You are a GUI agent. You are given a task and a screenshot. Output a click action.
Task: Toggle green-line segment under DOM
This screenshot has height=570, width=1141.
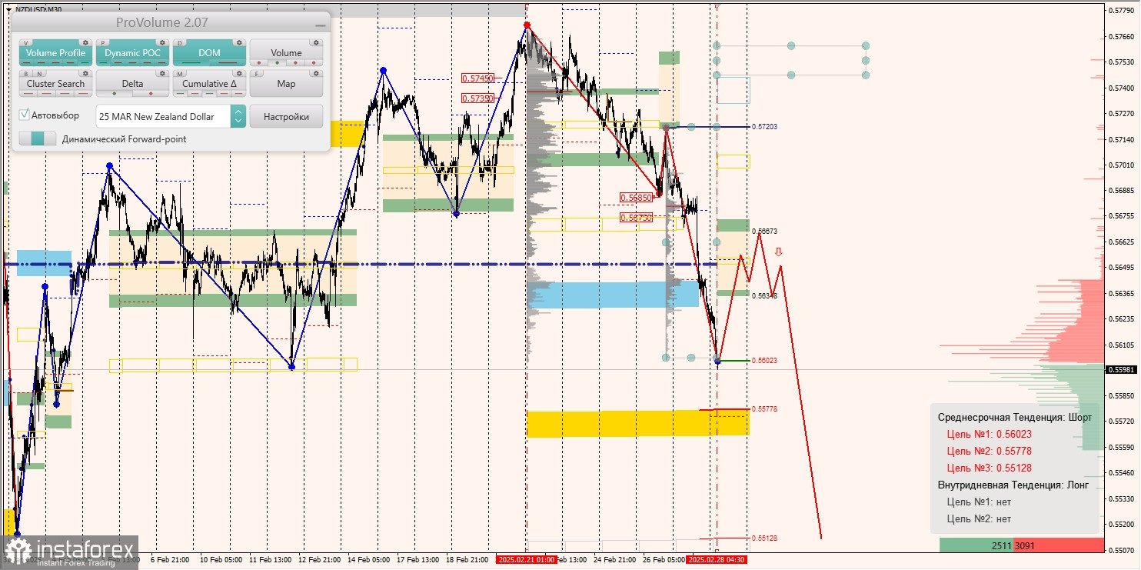point(191,62)
